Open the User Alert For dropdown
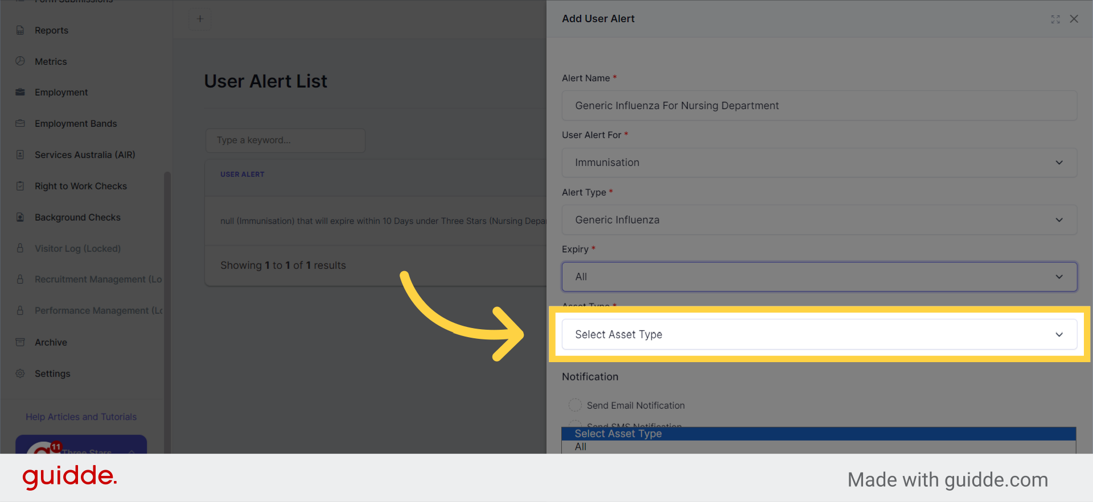1093x502 pixels. click(x=819, y=163)
